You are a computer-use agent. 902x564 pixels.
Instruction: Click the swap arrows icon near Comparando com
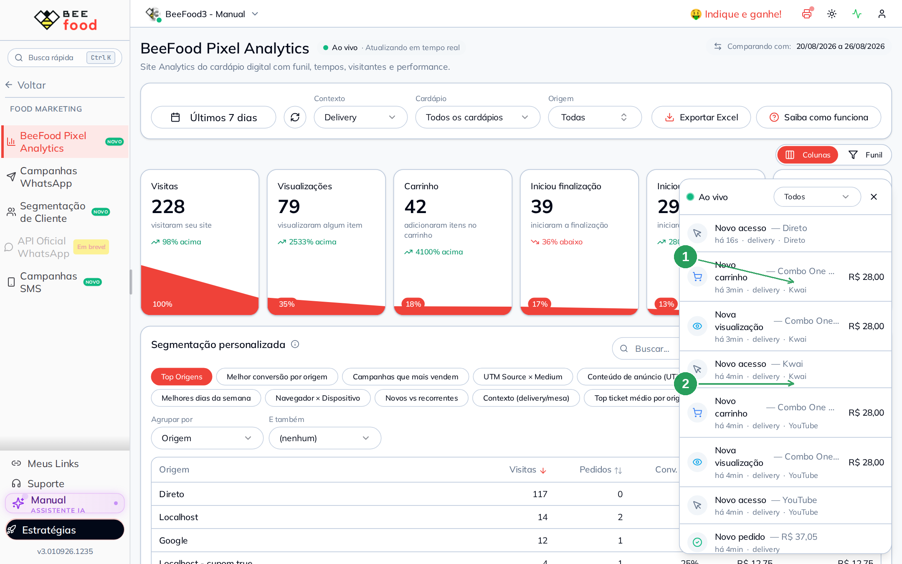(718, 46)
